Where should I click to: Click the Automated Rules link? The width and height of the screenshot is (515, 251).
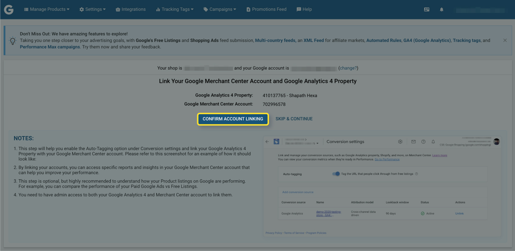tap(384, 41)
